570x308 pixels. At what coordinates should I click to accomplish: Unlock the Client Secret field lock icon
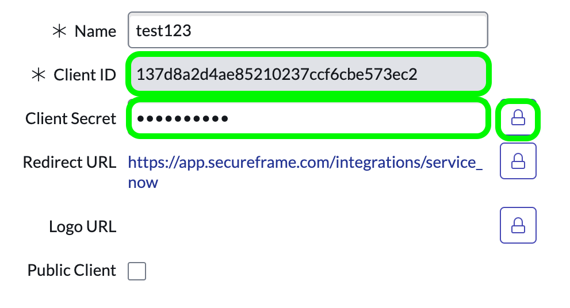(x=518, y=117)
